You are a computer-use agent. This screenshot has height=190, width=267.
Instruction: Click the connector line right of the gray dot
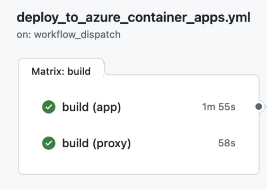[265, 107]
